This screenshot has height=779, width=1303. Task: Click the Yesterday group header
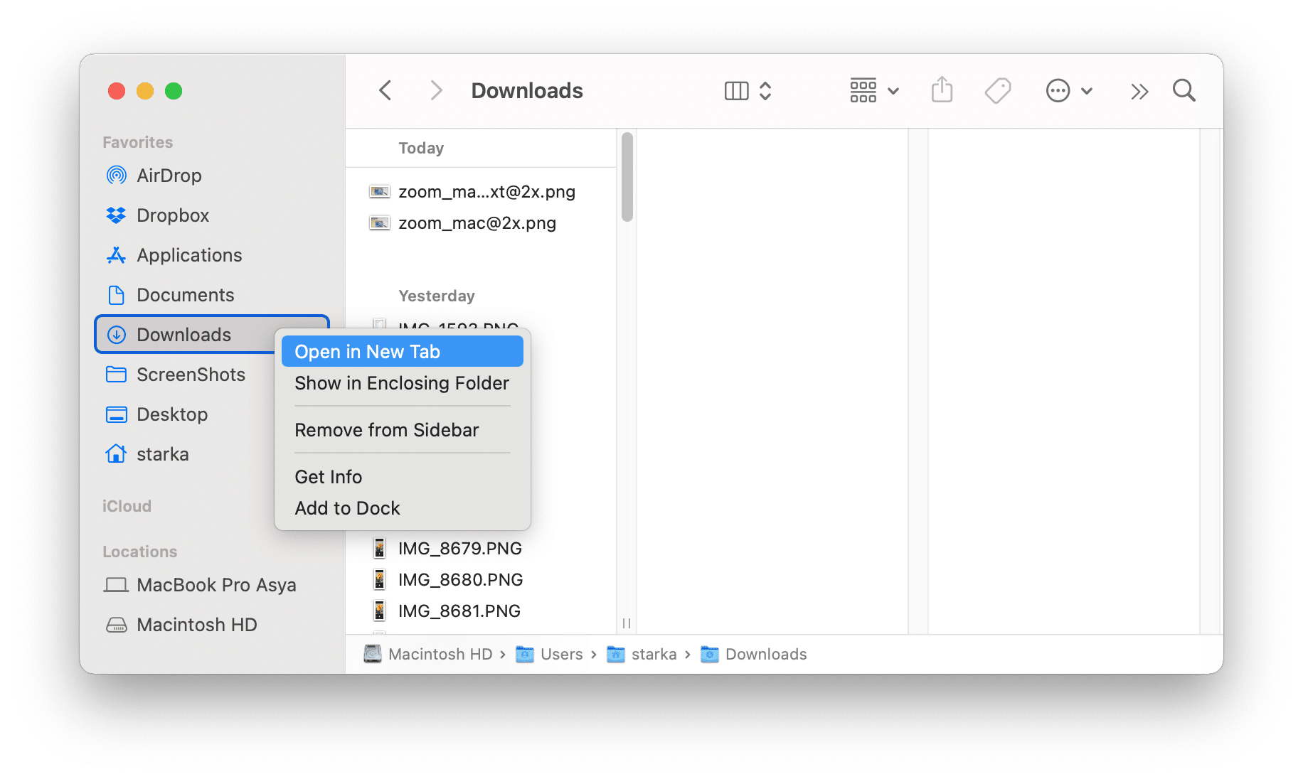tap(437, 296)
